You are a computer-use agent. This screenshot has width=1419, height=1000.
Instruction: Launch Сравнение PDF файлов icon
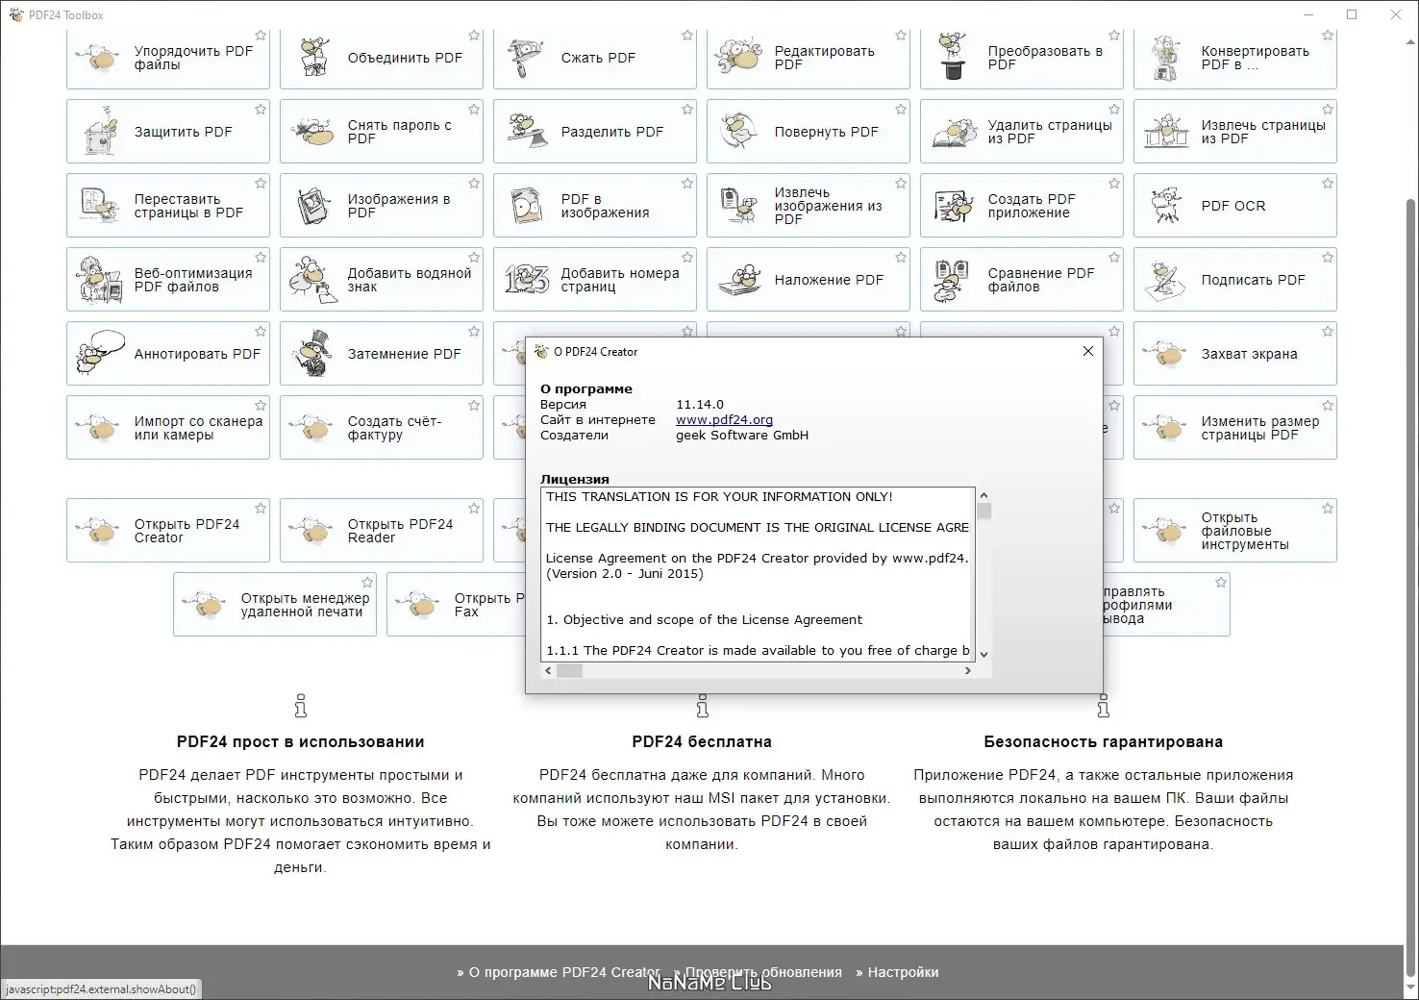(x=954, y=280)
